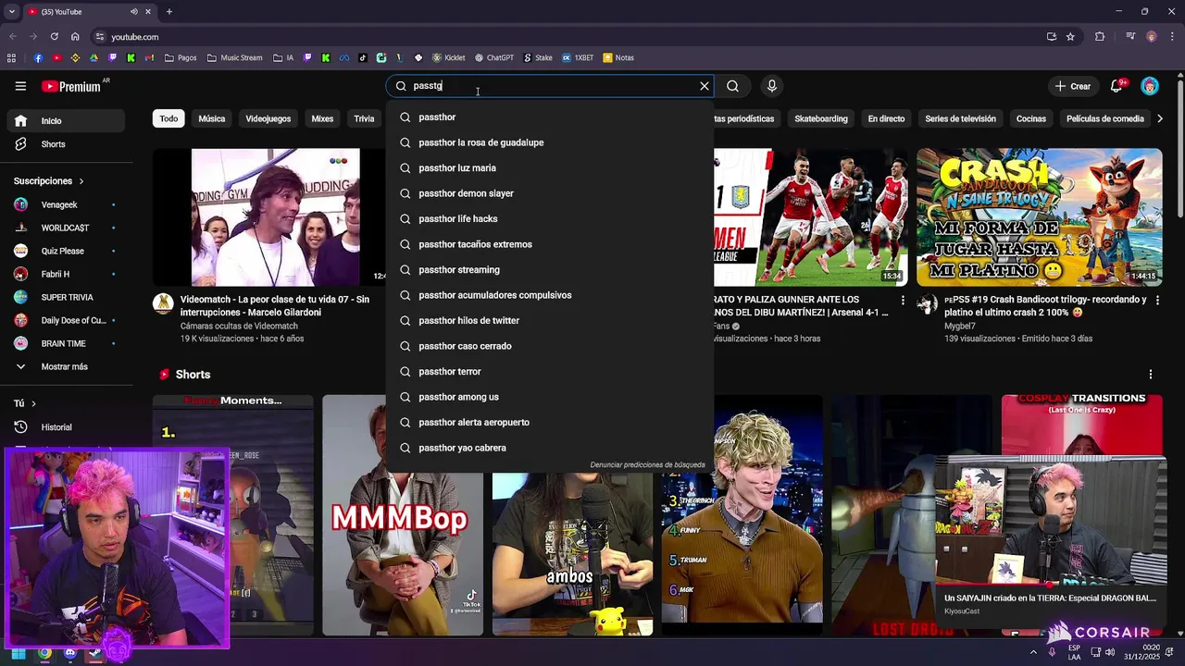Open the Fabrii H subscription
Viewport: 1185px width, 666px height.
65,274
